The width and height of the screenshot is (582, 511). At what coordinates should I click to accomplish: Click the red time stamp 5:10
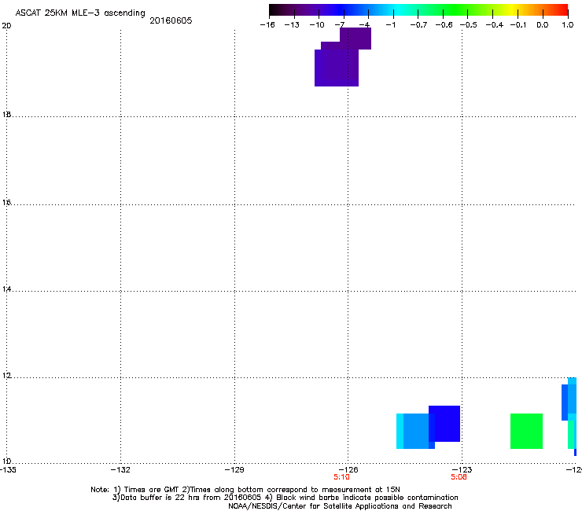tap(341, 477)
